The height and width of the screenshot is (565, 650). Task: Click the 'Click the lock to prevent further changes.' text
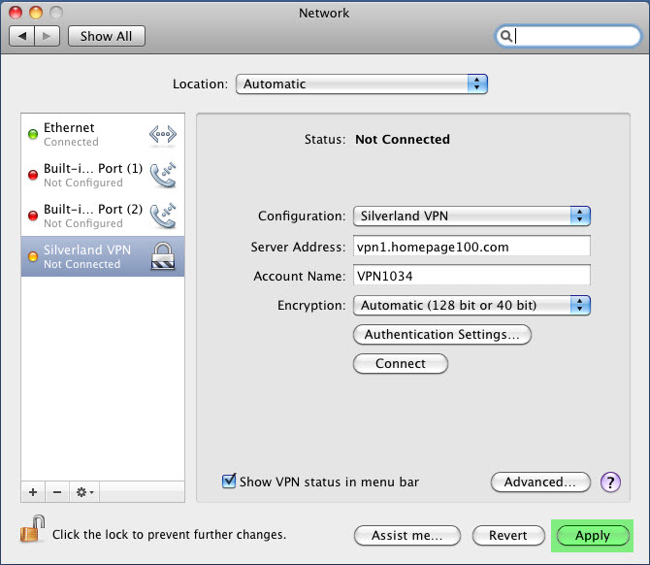pyautogui.click(x=169, y=534)
